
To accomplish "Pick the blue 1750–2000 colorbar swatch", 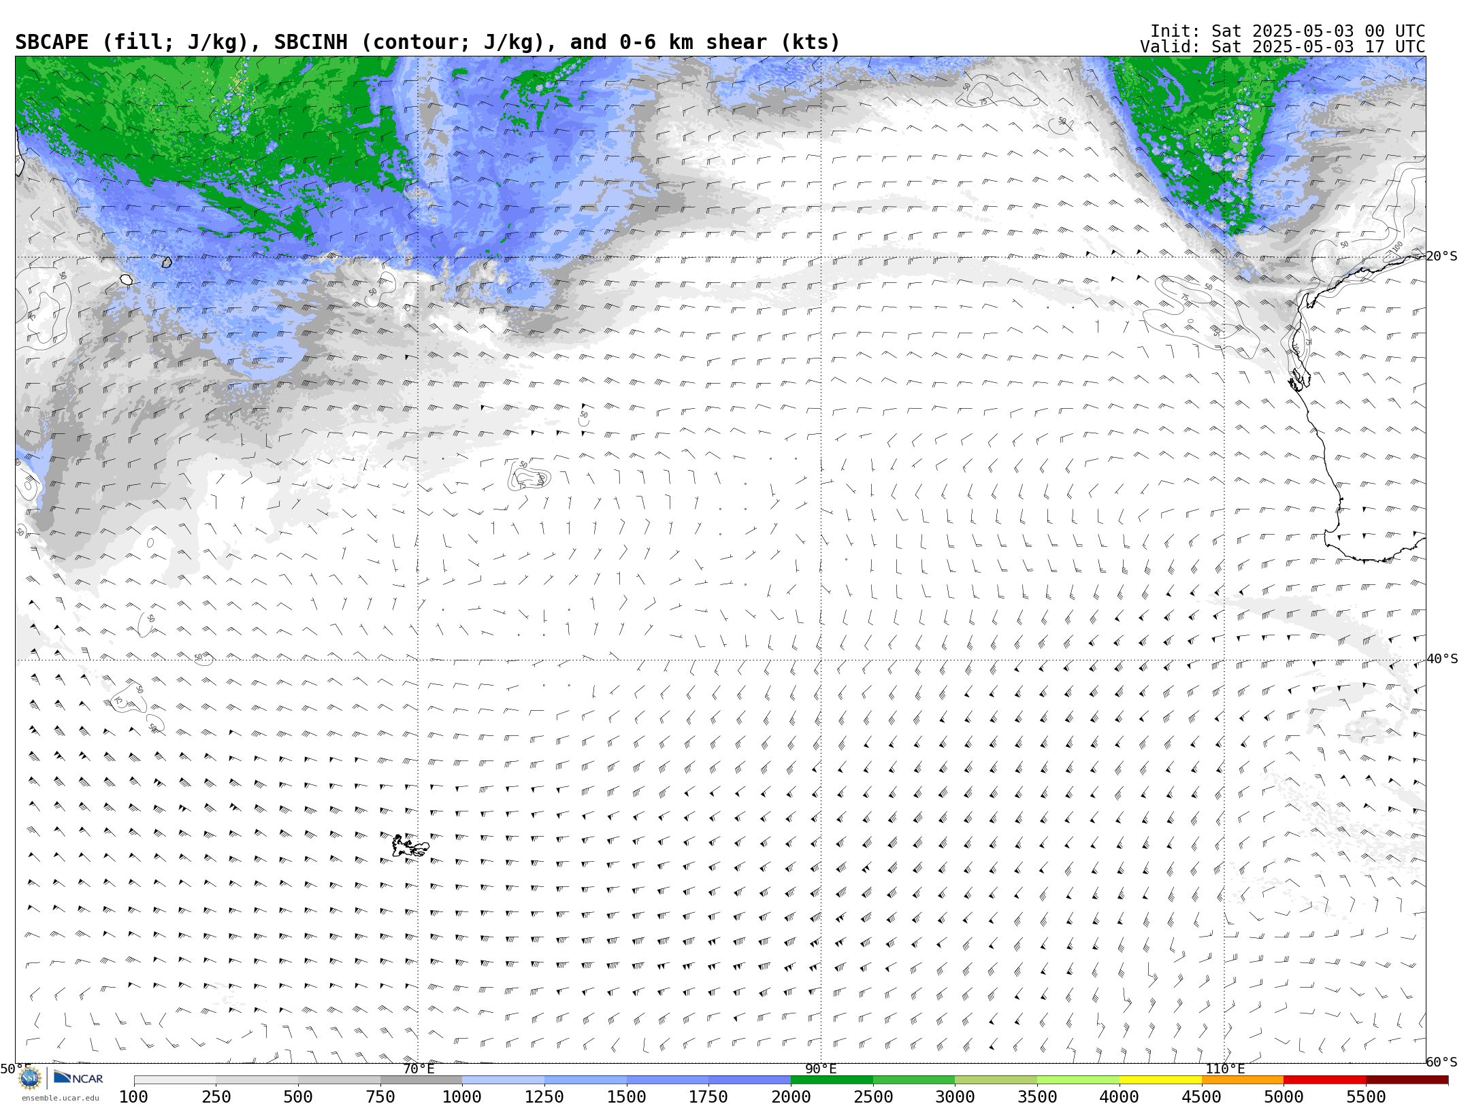I will click(x=750, y=1080).
